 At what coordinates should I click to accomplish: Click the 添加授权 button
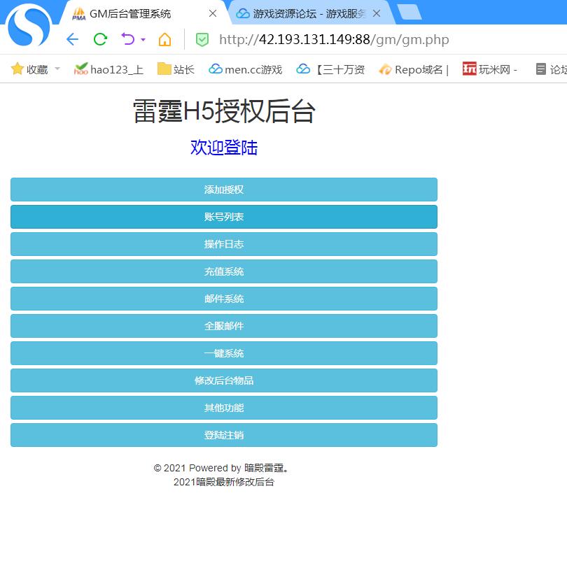click(224, 190)
